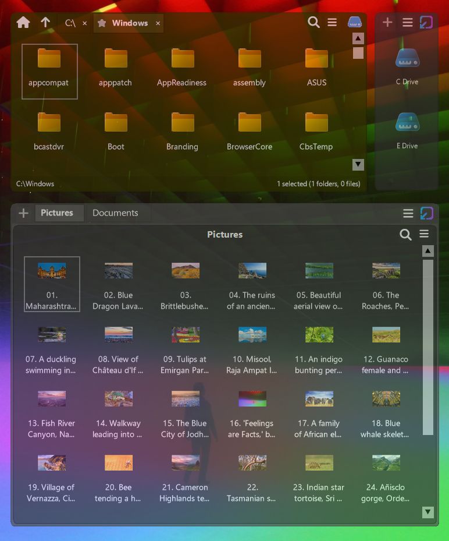The width and height of the screenshot is (449, 541).
Task: Select the C:\ tab
Action: pyautogui.click(x=70, y=23)
